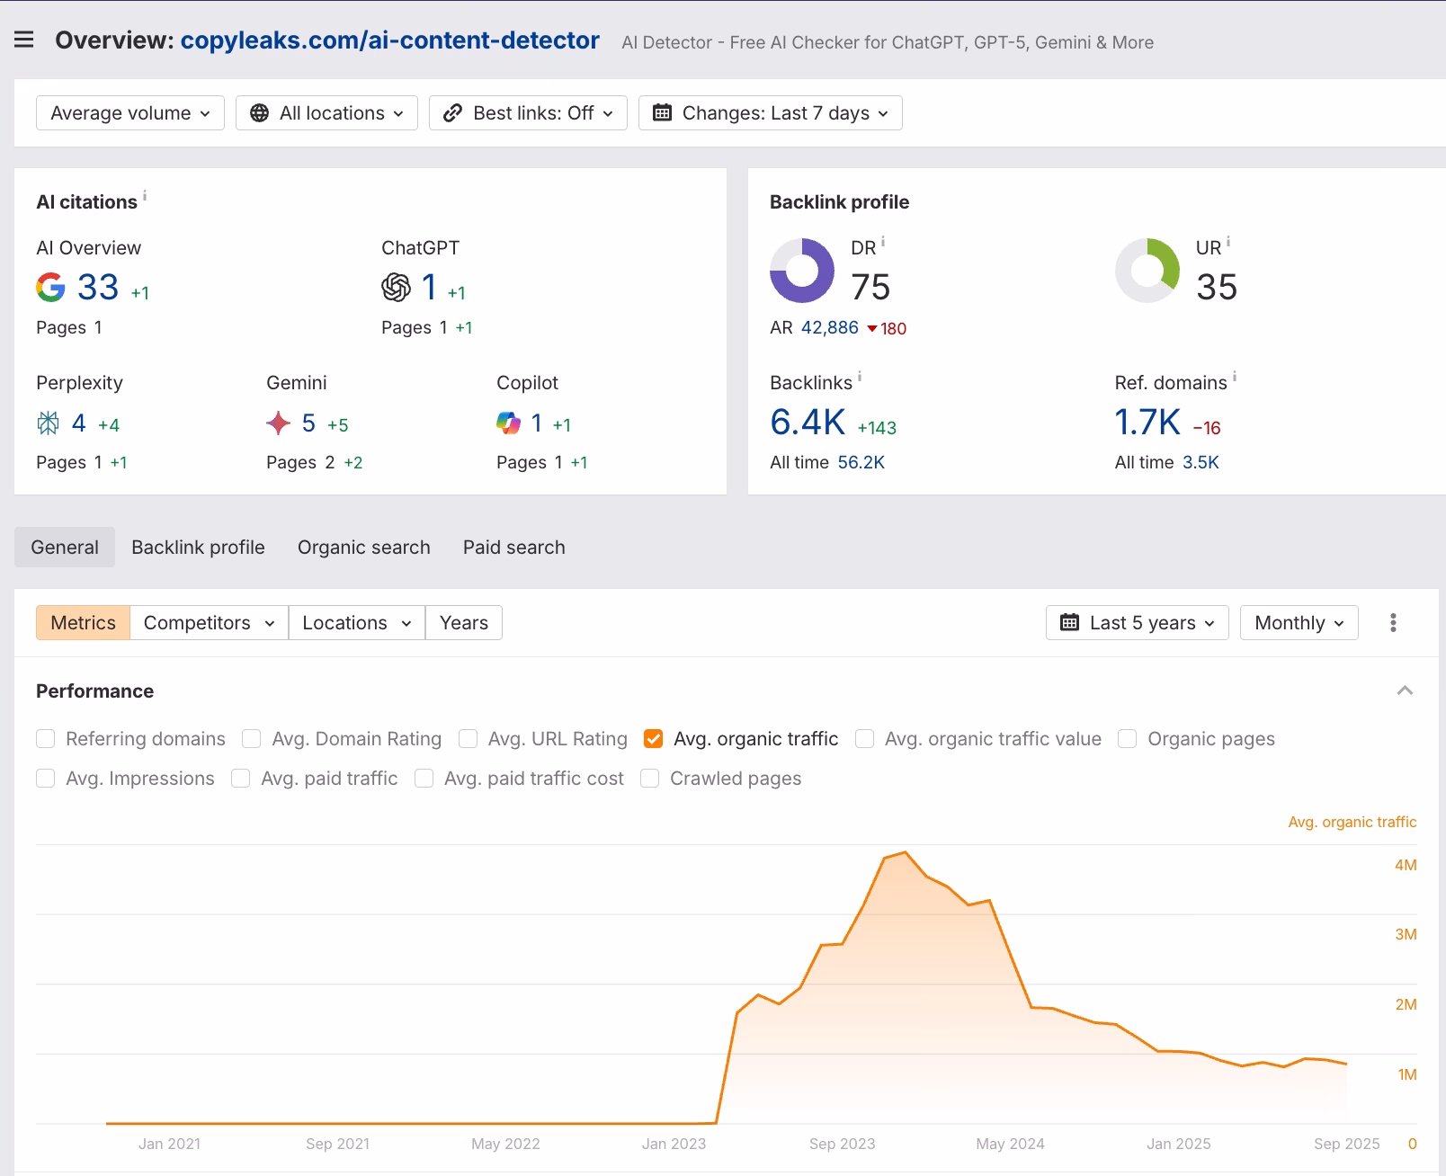Click the ChatGPT logo icon

tap(396, 288)
